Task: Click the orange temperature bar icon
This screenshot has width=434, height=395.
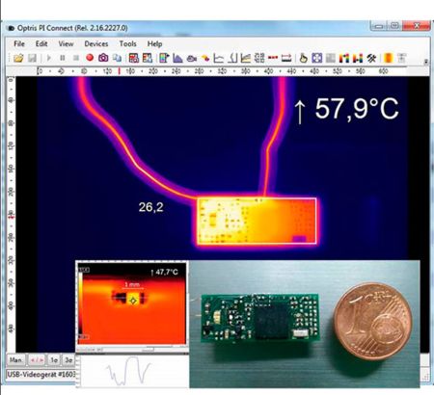Action: tap(388, 58)
